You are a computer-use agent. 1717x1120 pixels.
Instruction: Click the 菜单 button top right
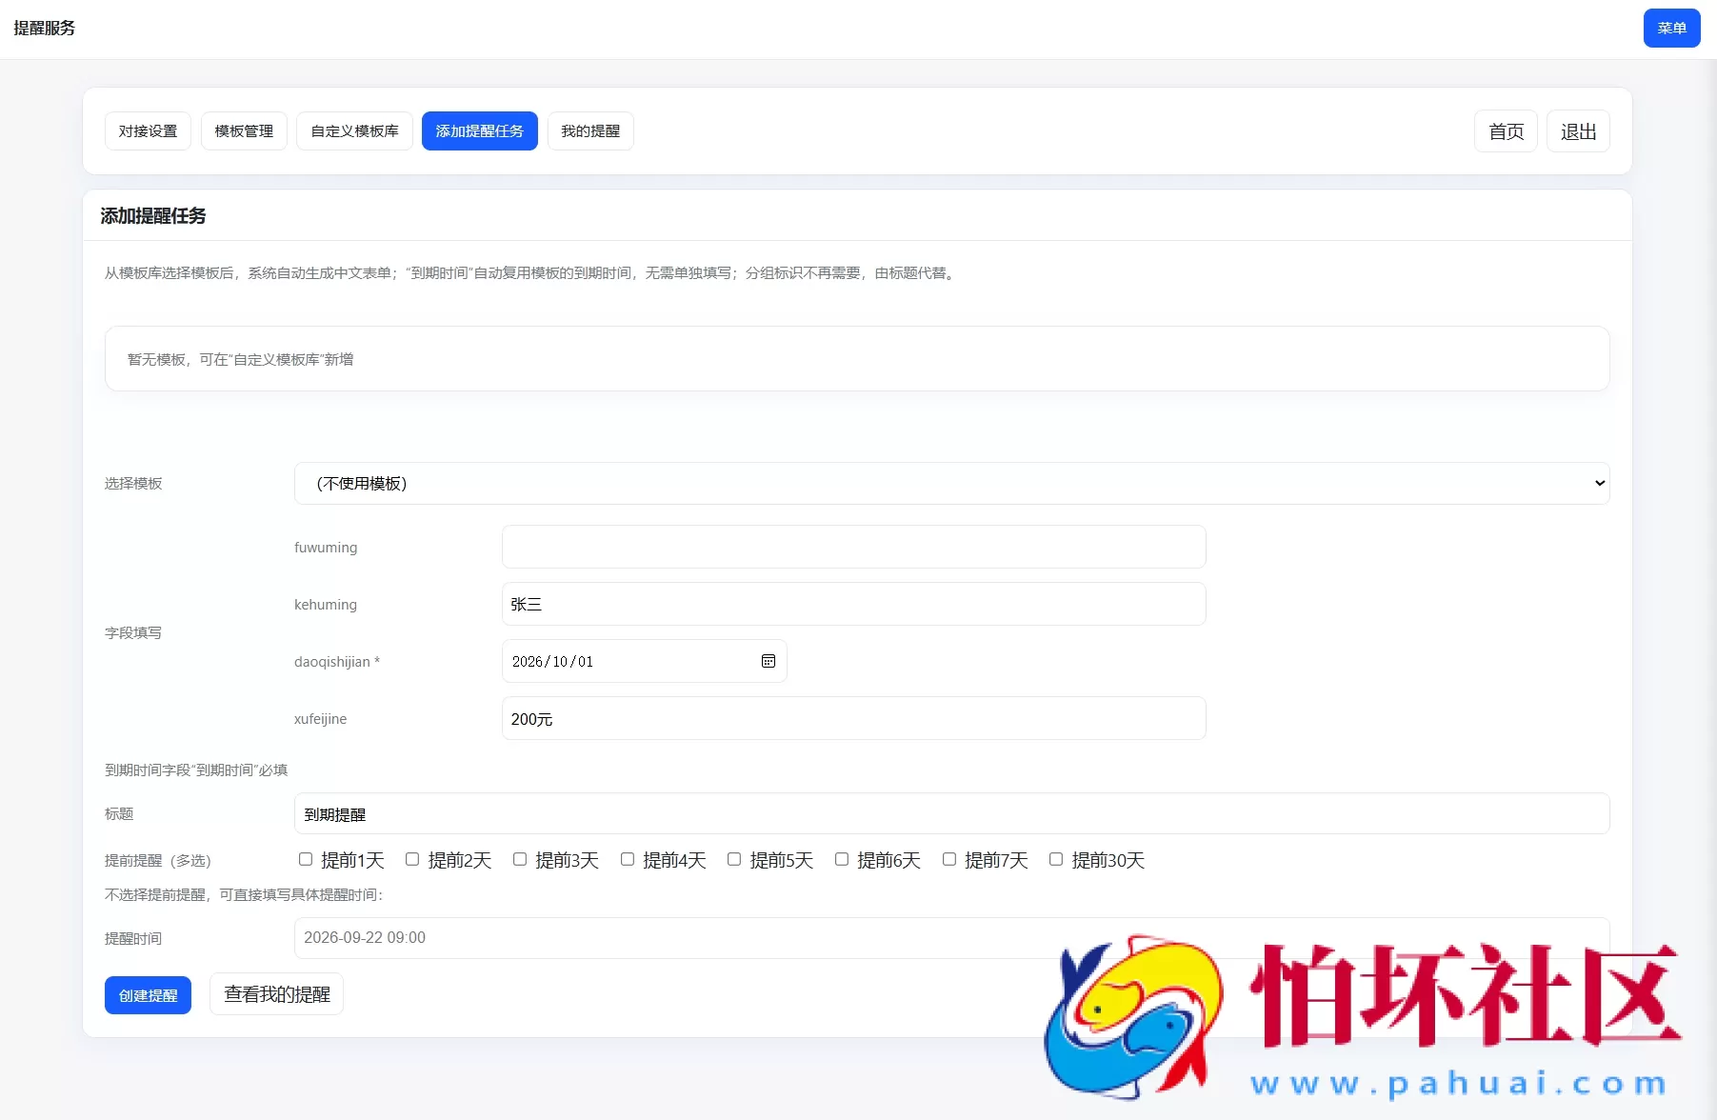coord(1671,28)
